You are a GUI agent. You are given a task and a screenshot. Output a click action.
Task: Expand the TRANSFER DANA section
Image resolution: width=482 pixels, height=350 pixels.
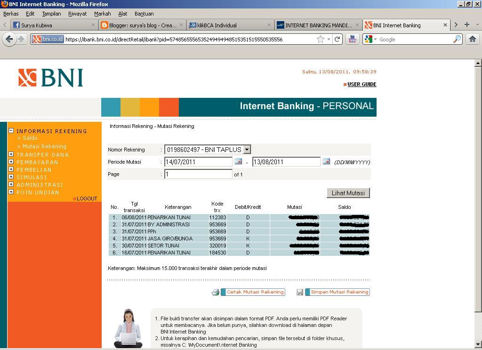coord(11,154)
